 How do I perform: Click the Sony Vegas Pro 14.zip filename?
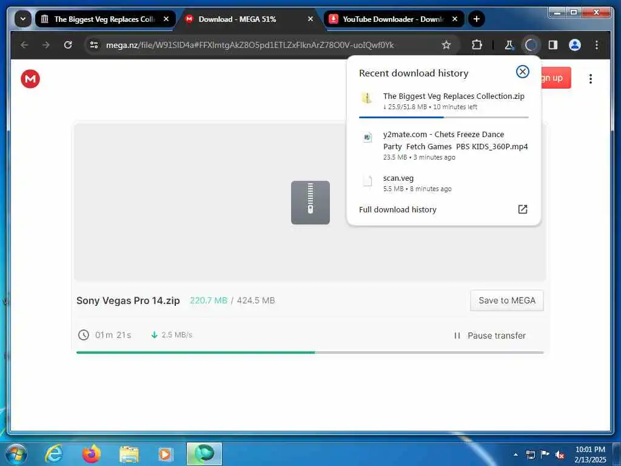[128, 300]
